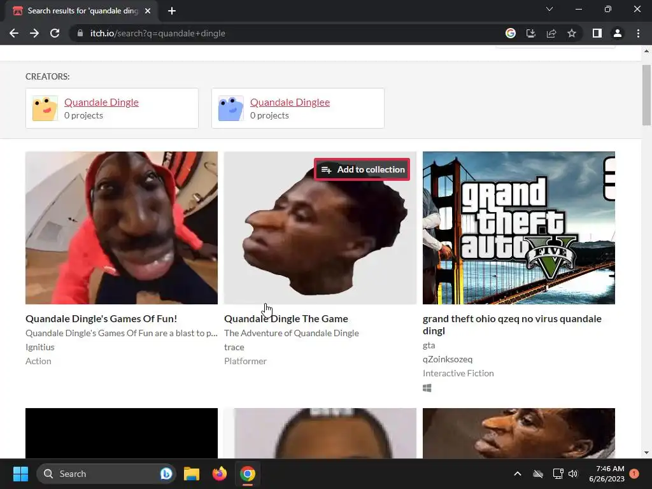Open the title Quandale Dingle's Games Of Fun!
Viewport: 652px width, 489px height.
(101, 319)
